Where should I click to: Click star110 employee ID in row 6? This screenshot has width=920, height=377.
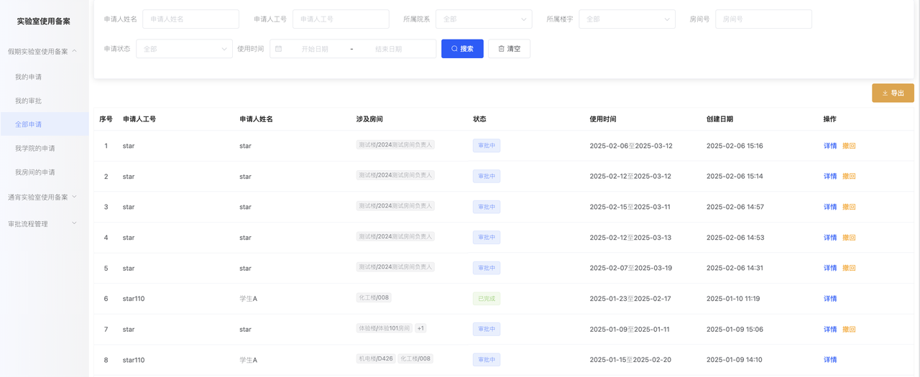coord(134,299)
